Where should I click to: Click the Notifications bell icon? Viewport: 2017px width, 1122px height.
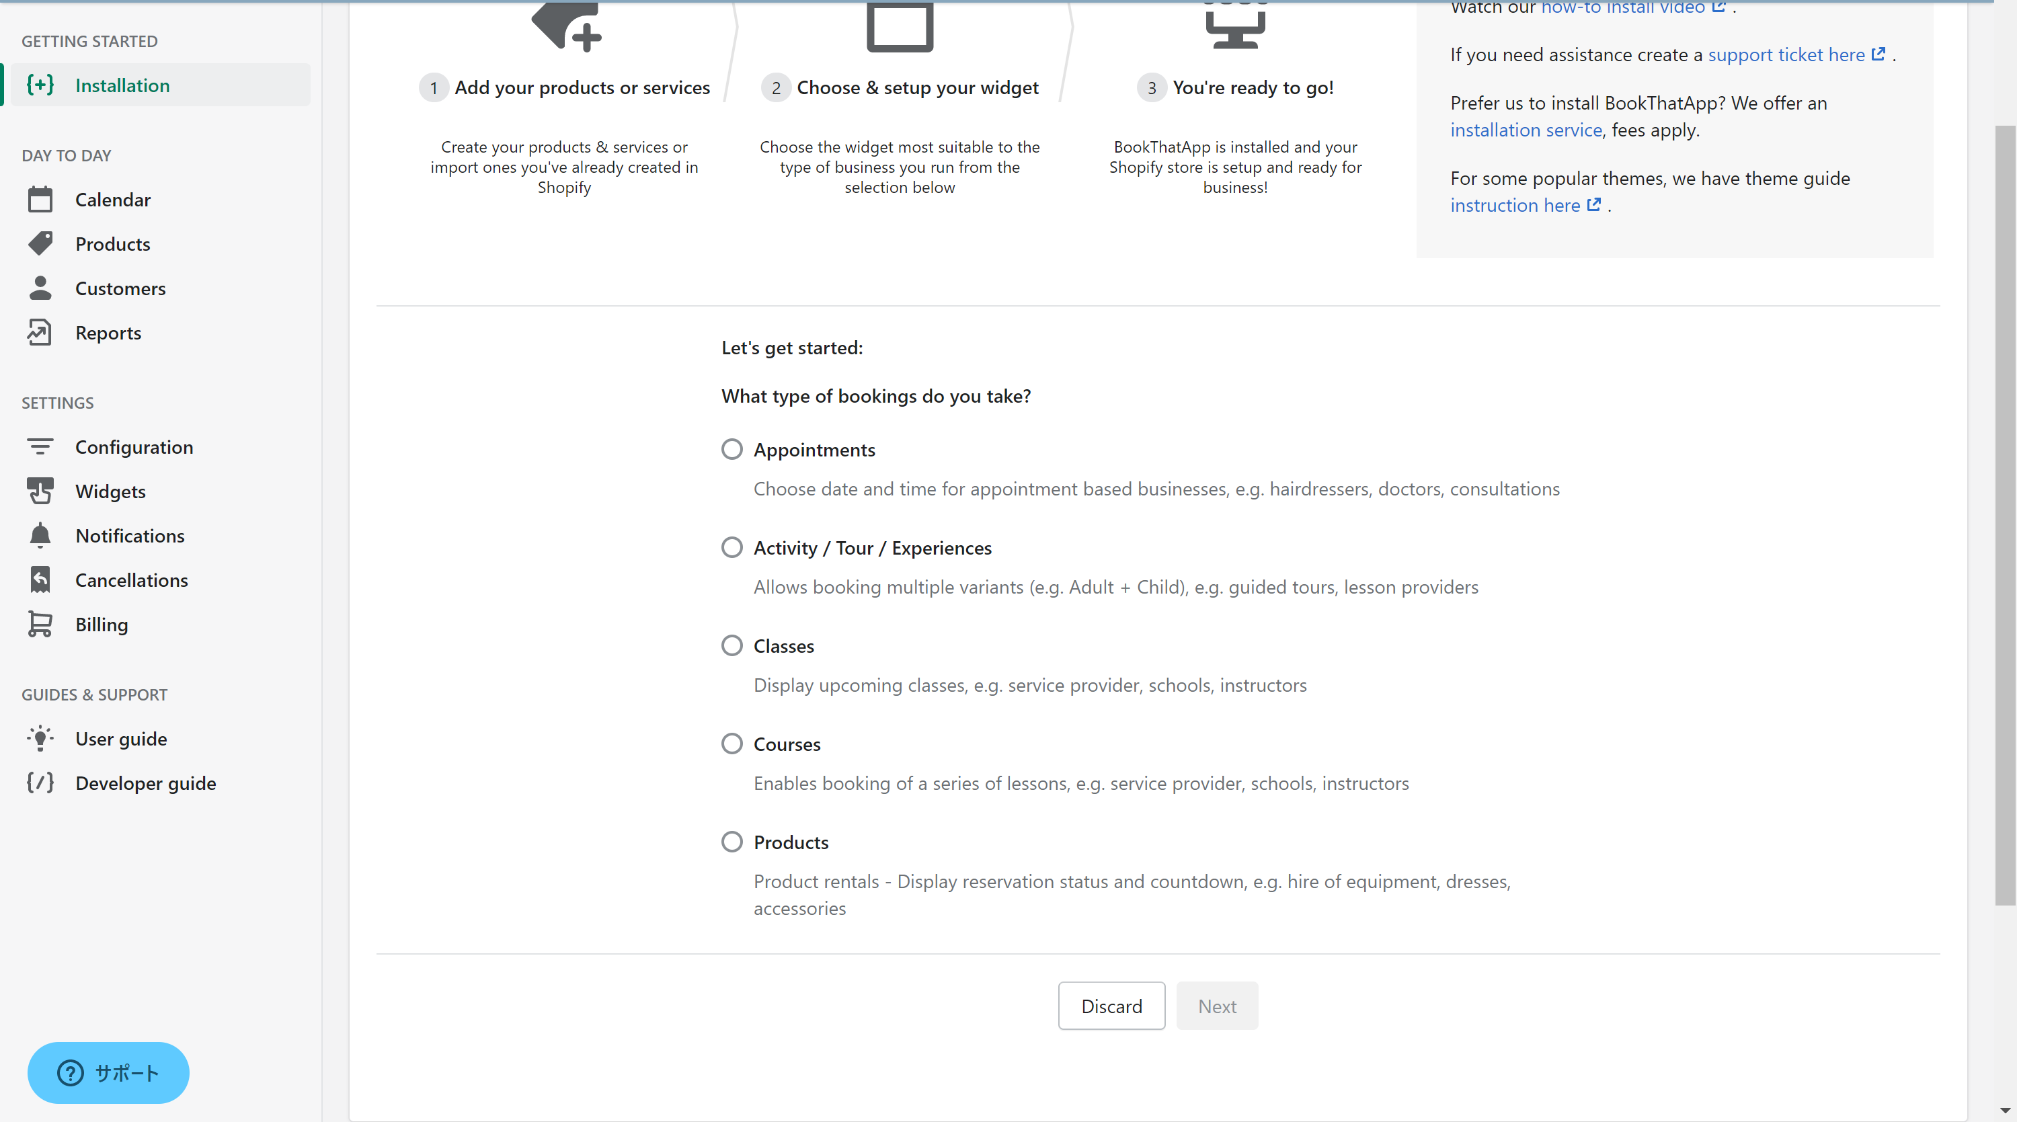click(x=40, y=536)
